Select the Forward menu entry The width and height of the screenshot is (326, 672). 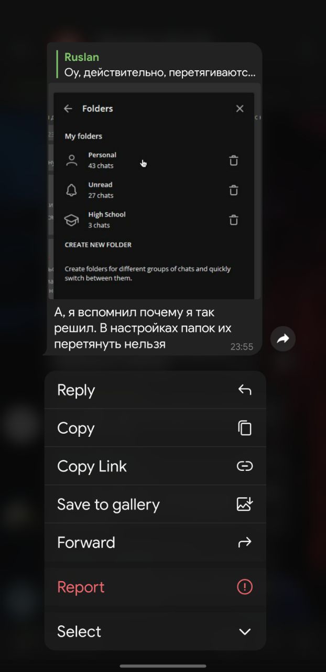[155, 542]
